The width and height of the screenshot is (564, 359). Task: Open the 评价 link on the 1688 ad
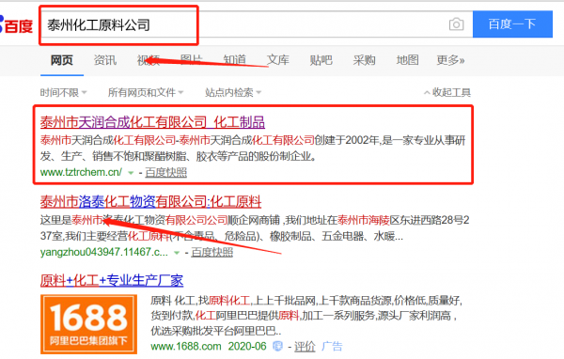tap(305, 347)
